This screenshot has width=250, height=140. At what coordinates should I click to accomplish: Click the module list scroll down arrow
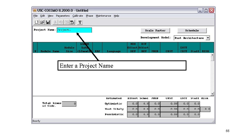tap(212, 94)
